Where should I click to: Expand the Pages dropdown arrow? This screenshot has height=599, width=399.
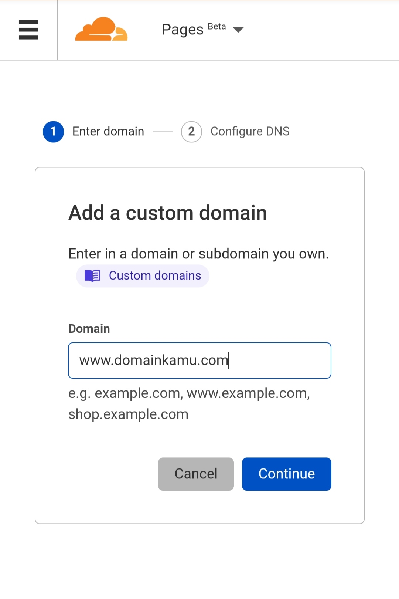coord(238,30)
